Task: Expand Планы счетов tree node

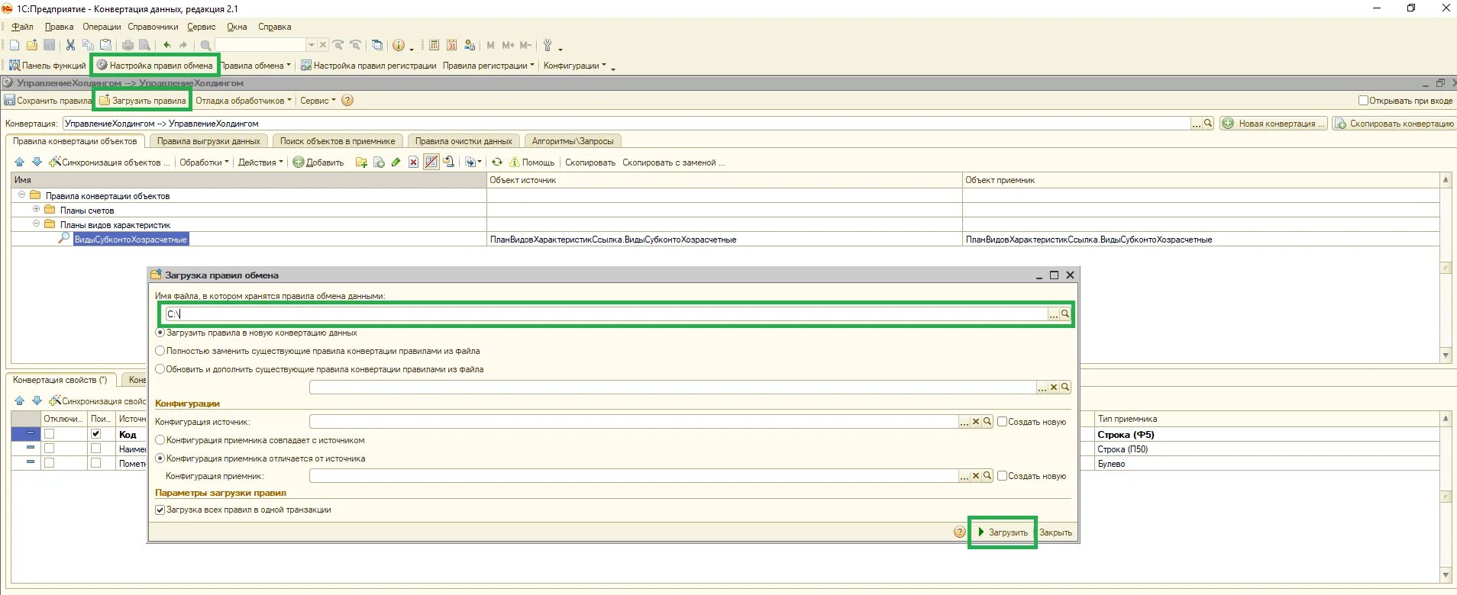Action: [x=36, y=209]
